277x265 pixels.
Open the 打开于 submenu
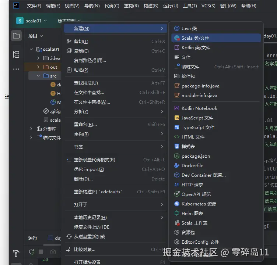[x=115, y=204]
